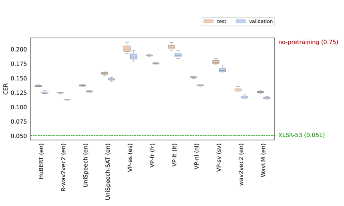Image resolution: width=344 pixels, height=206 pixels.
Task: Select the VP-es test box plot
Action: point(127,48)
